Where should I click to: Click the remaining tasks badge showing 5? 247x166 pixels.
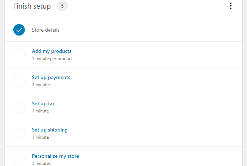coord(62,6)
